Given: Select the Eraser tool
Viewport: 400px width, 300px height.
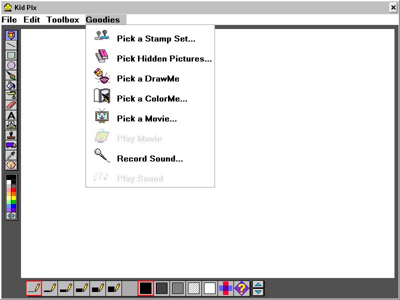Looking at the screenshot, I should (11, 105).
